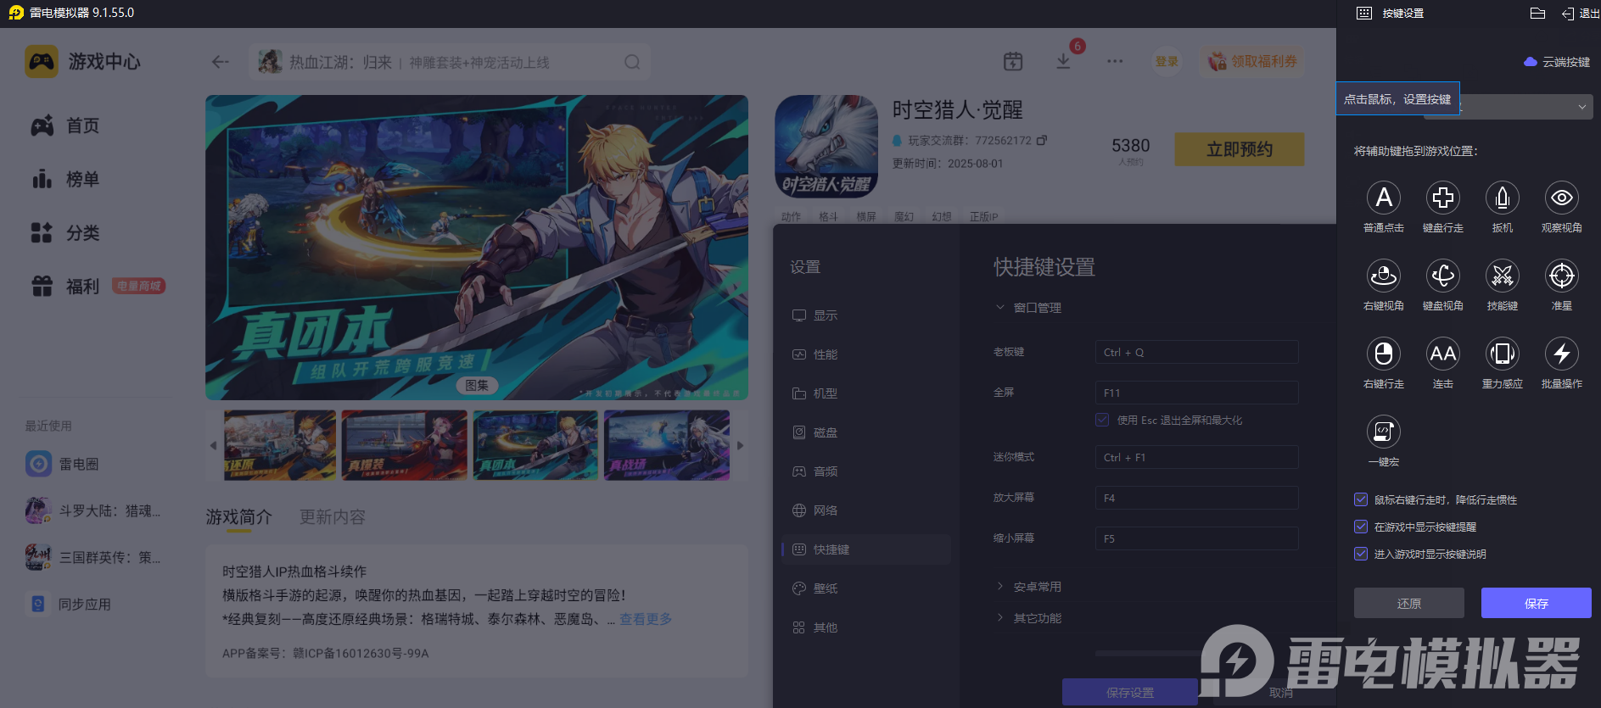The image size is (1601, 708).
Task: Open 机型 settings tab
Action: (x=865, y=393)
